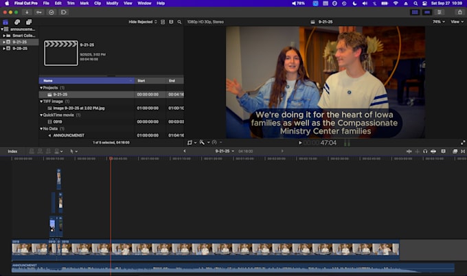
Task: Click the End column header
Action: coord(175,81)
